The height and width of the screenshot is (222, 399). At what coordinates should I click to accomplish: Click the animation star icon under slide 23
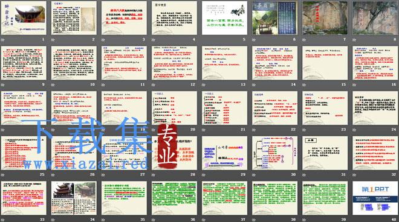(x=304, y=130)
